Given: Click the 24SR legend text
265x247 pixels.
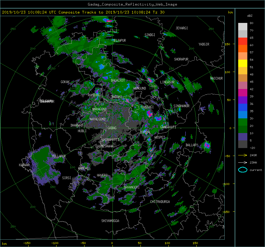Looking at the screenshot, I should point(253,155).
